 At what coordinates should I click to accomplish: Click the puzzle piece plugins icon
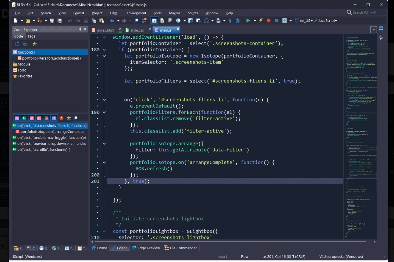238,21
